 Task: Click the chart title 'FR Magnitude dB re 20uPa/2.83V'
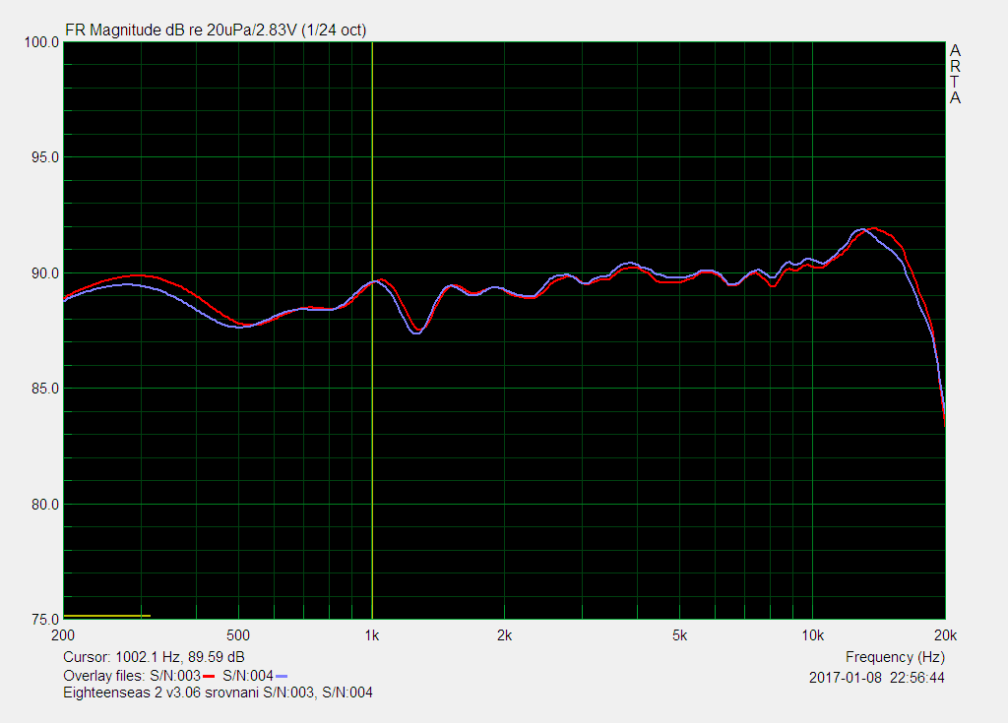(181, 30)
